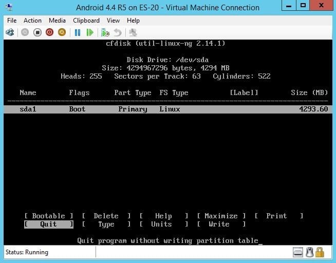Open the Clipboard menu
Image resolution: width=336 pixels, height=263 pixels.
coord(86,21)
